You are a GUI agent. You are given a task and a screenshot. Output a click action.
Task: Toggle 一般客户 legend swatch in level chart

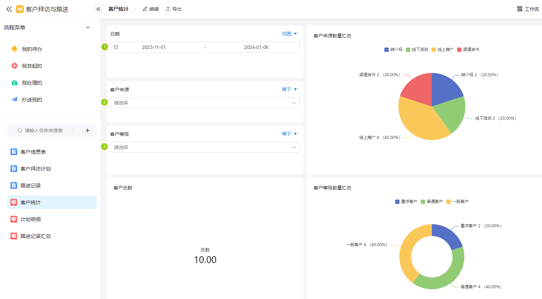(448, 202)
